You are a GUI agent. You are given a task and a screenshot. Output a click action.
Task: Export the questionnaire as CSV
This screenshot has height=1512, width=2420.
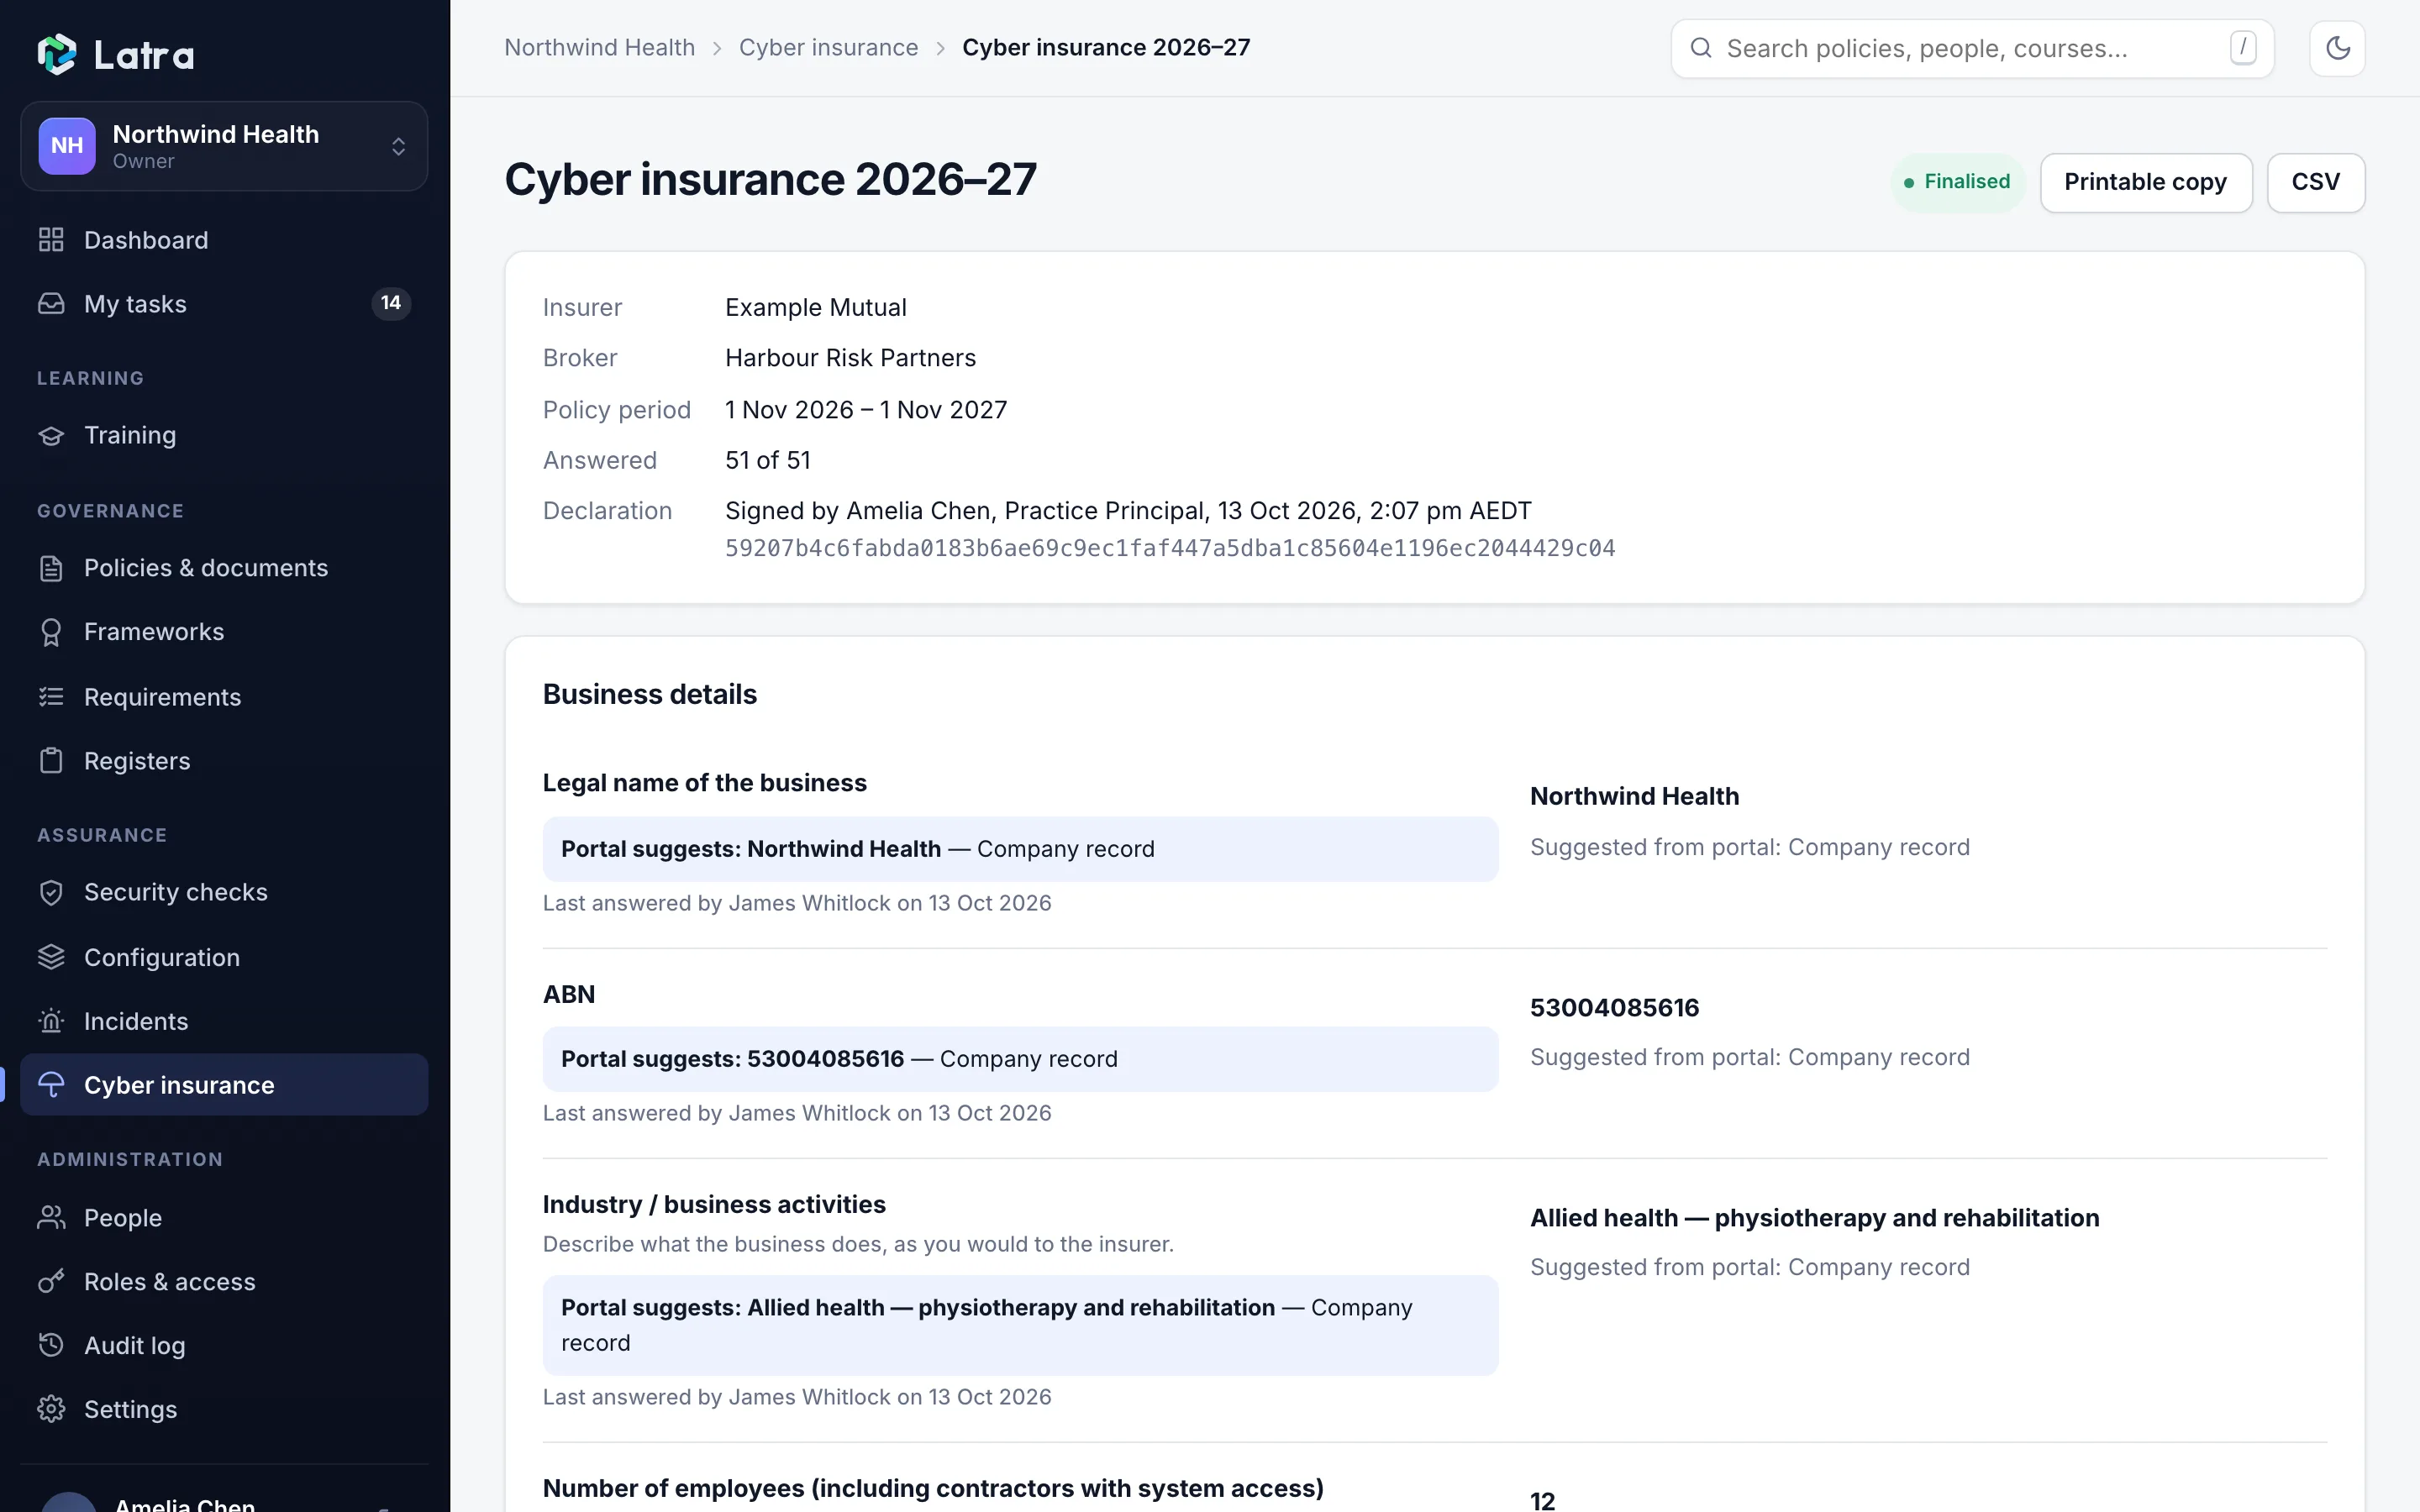[x=2316, y=182]
